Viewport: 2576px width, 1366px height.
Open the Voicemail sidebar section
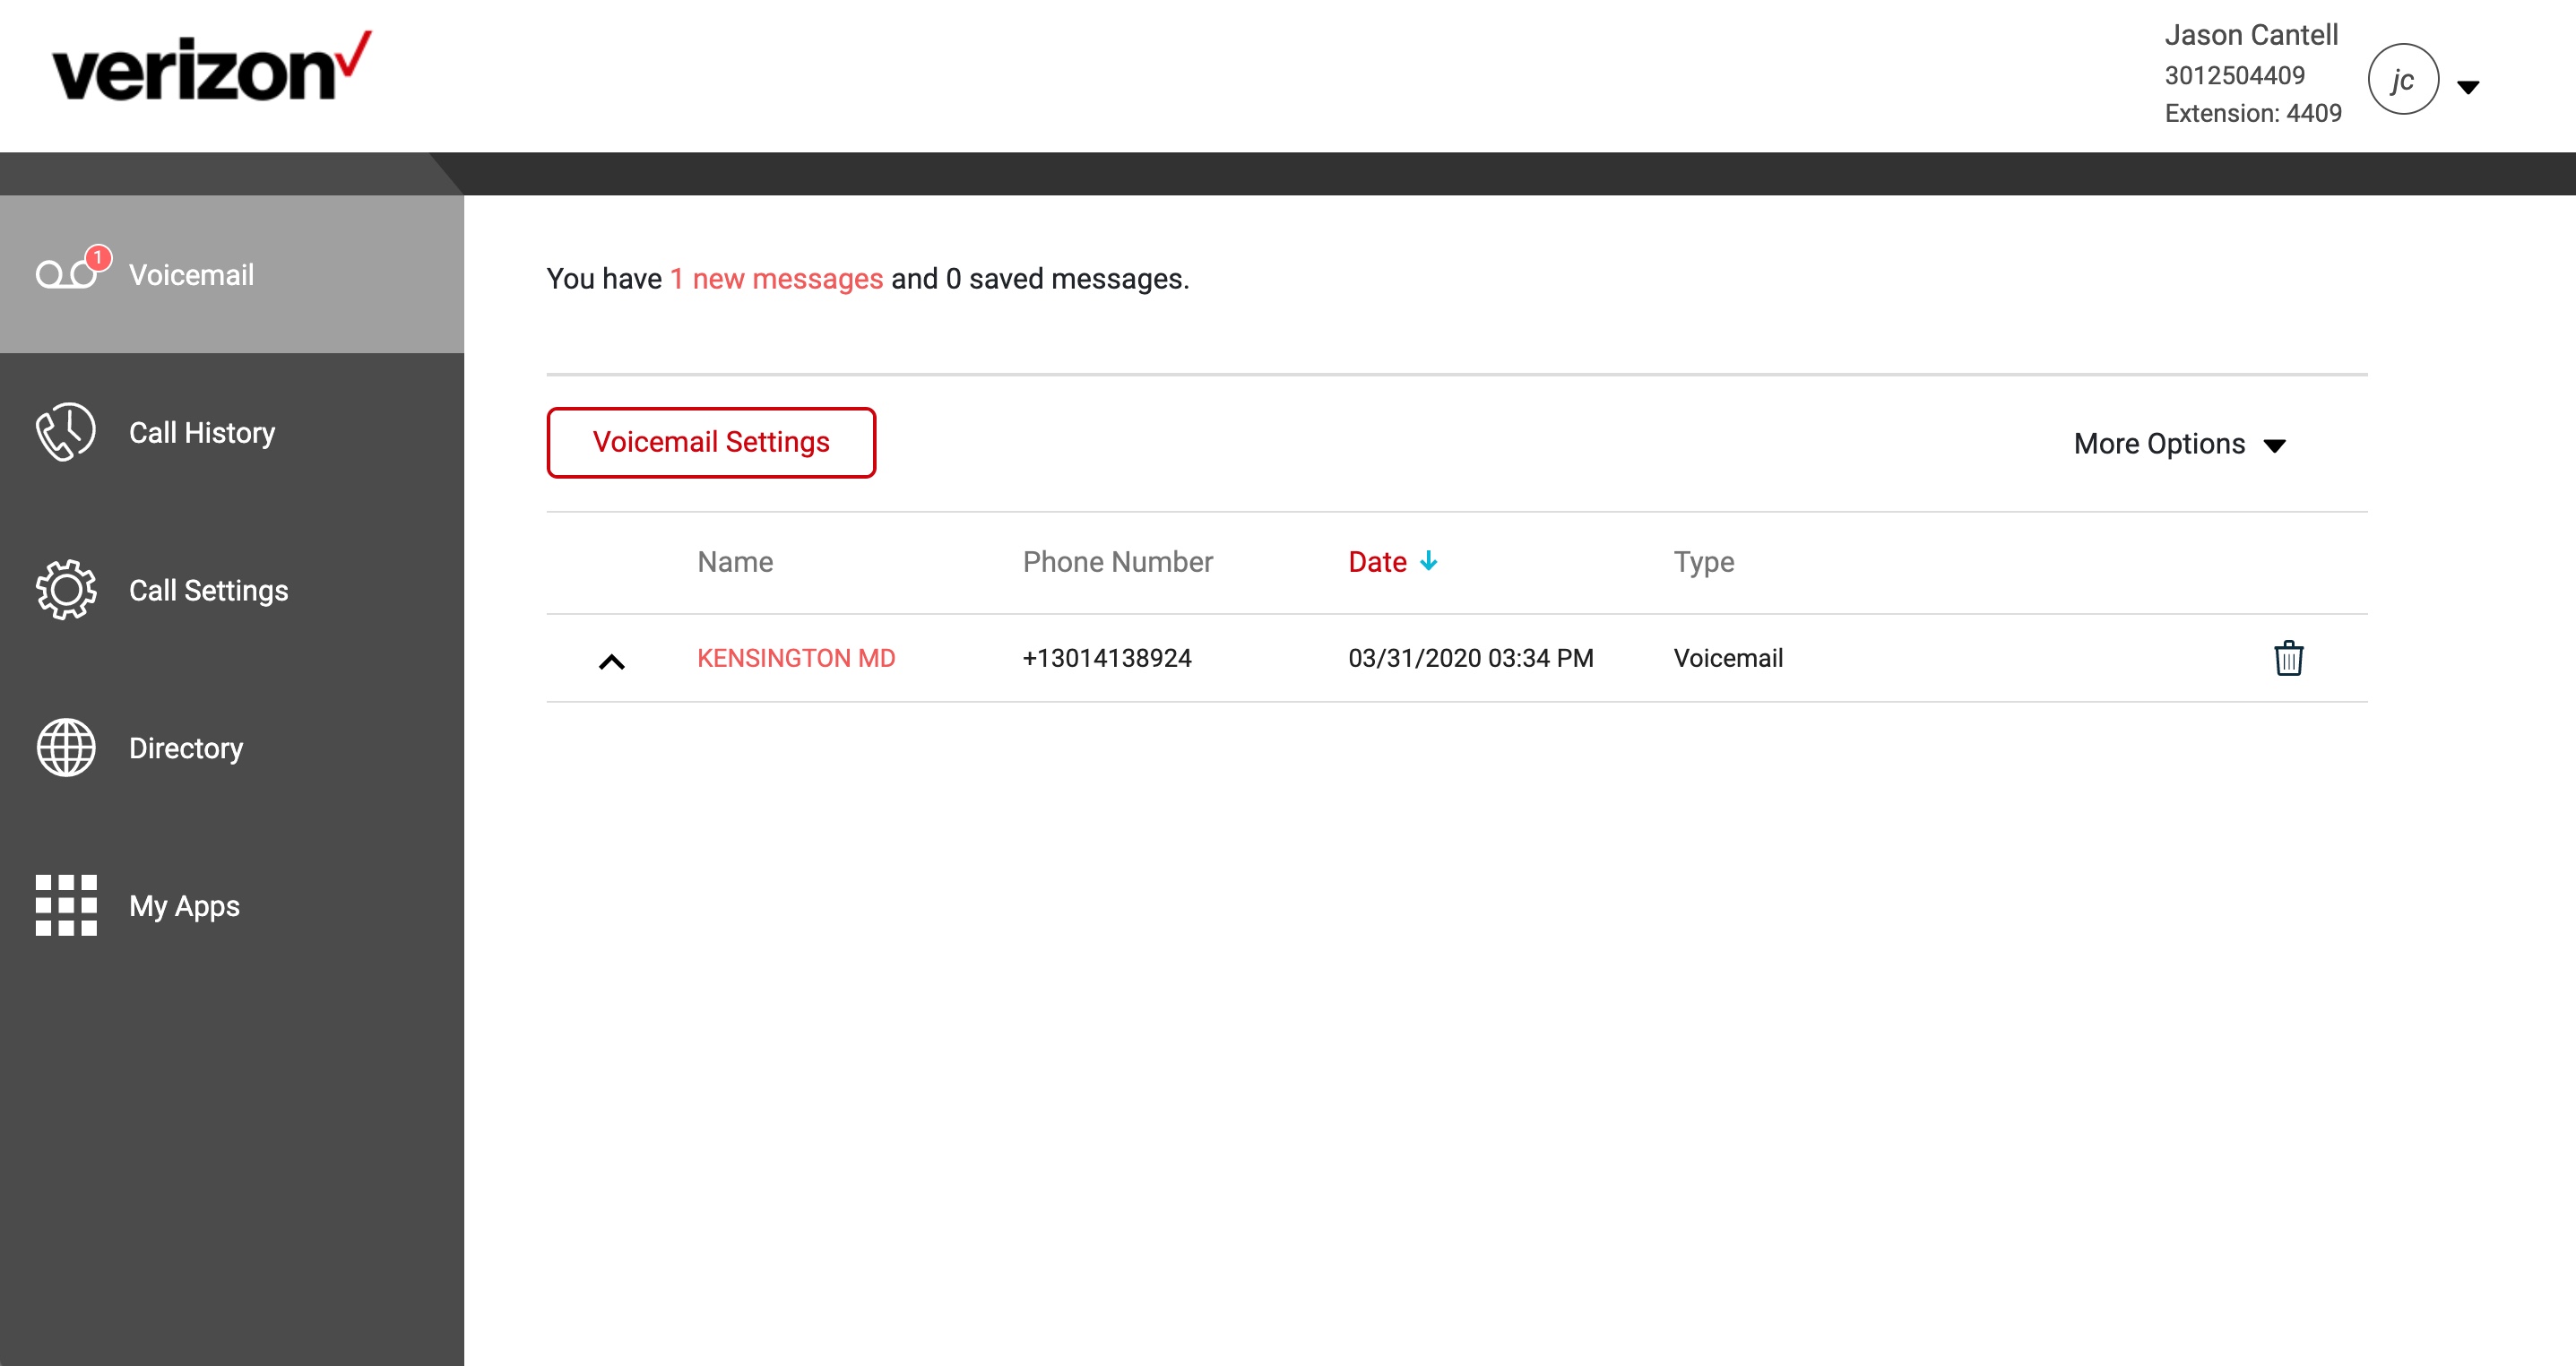pos(232,274)
